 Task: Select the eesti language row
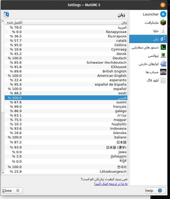coord(66,93)
